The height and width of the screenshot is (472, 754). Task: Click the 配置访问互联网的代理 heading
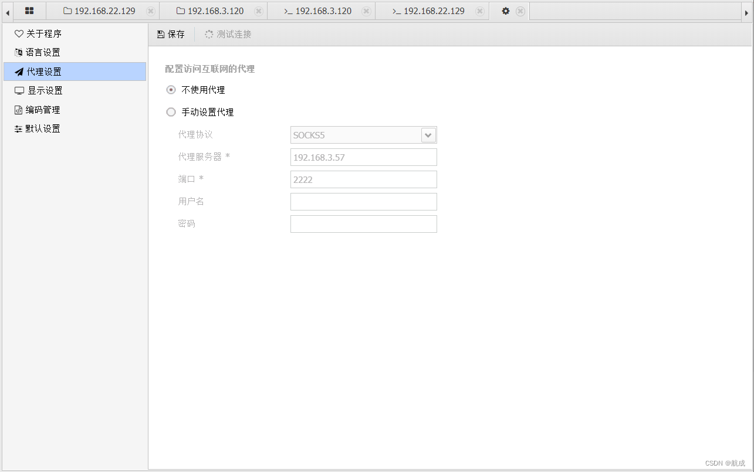[x=210, y=69]
